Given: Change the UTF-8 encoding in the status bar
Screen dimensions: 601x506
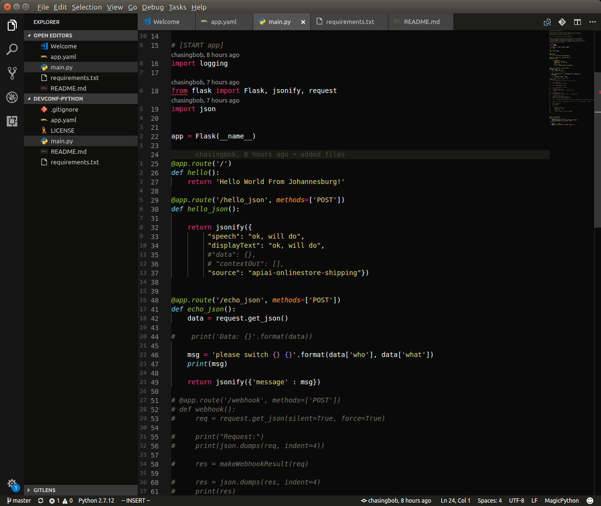Looking at the screenshot, I should click(x=517, y=500).
